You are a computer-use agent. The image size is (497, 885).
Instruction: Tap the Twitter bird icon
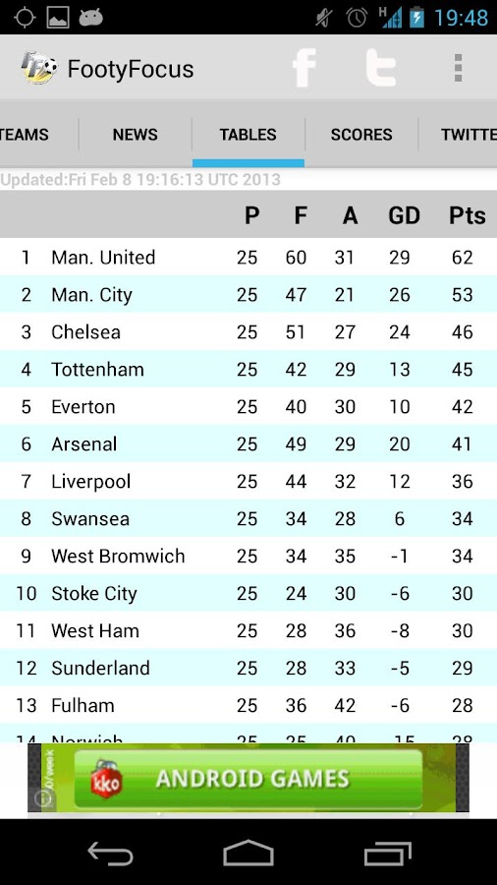click(x=381, y=68)
